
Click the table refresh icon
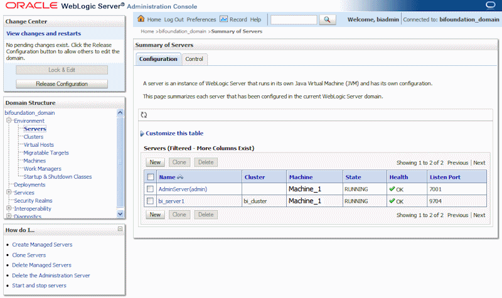click(144, 115)
